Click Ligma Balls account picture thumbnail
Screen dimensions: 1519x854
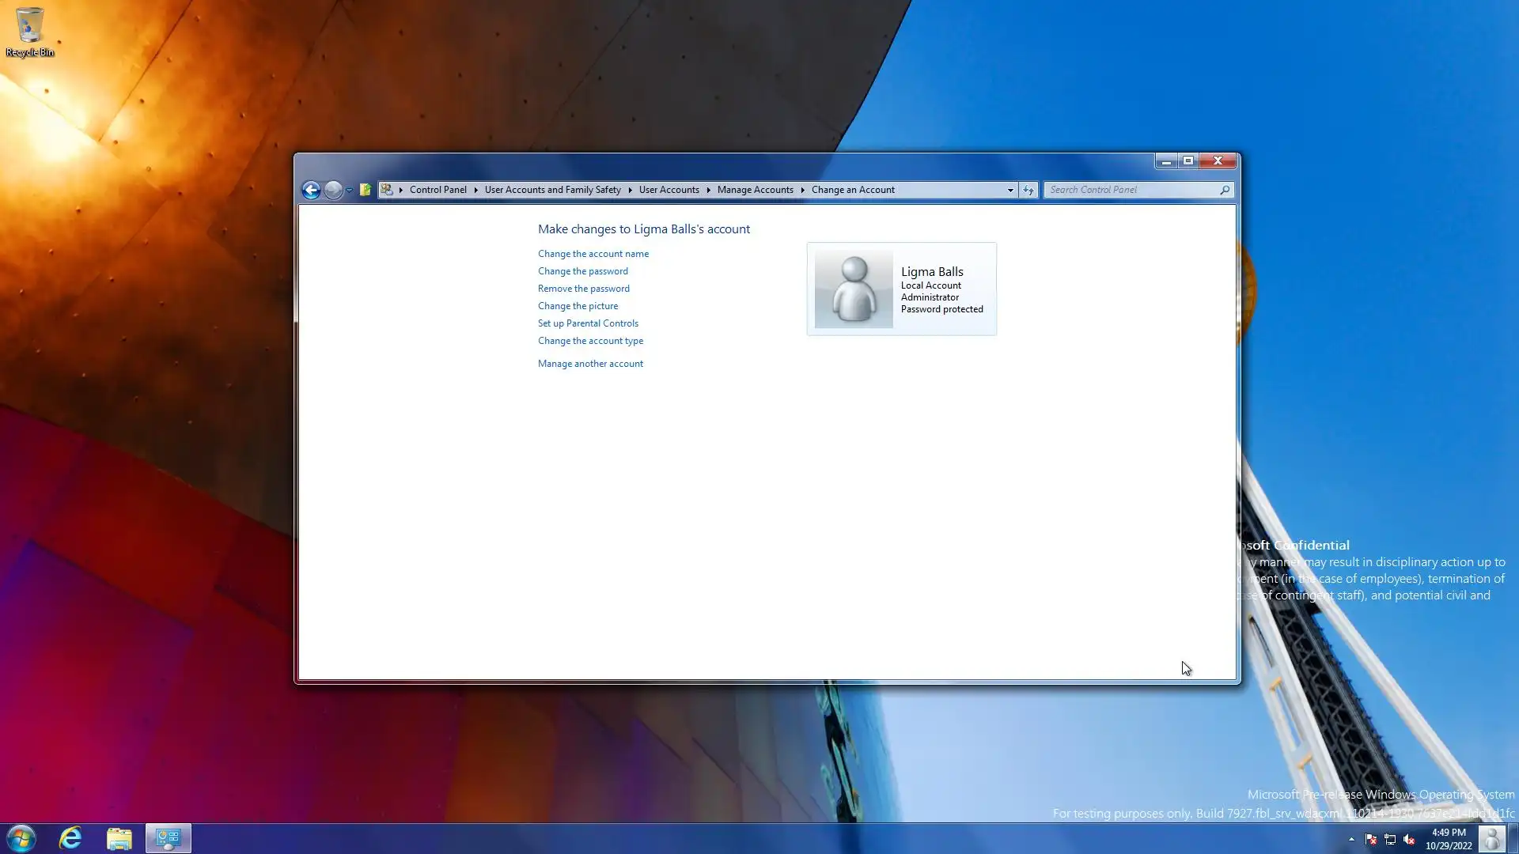[x=854, y=289]
